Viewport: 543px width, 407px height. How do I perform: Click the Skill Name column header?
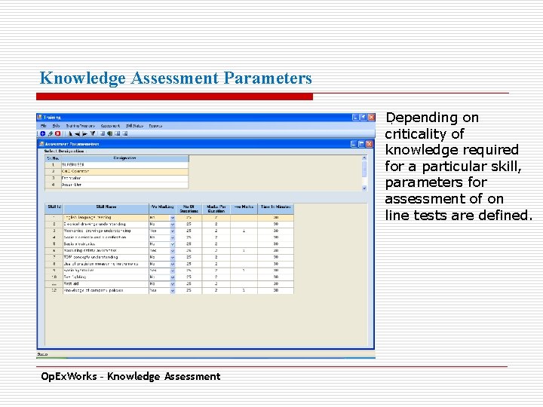pos(106,209)
